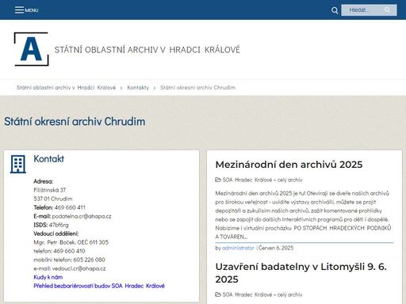Open the administrator author link

(238, 248)
